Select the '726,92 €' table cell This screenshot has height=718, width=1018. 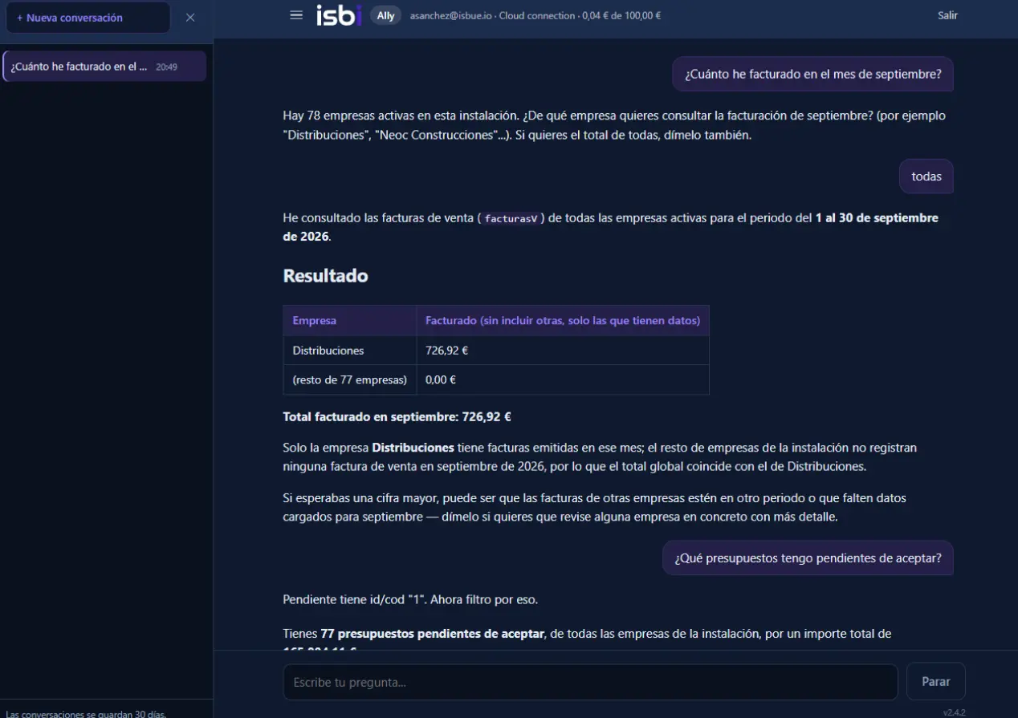563,351
